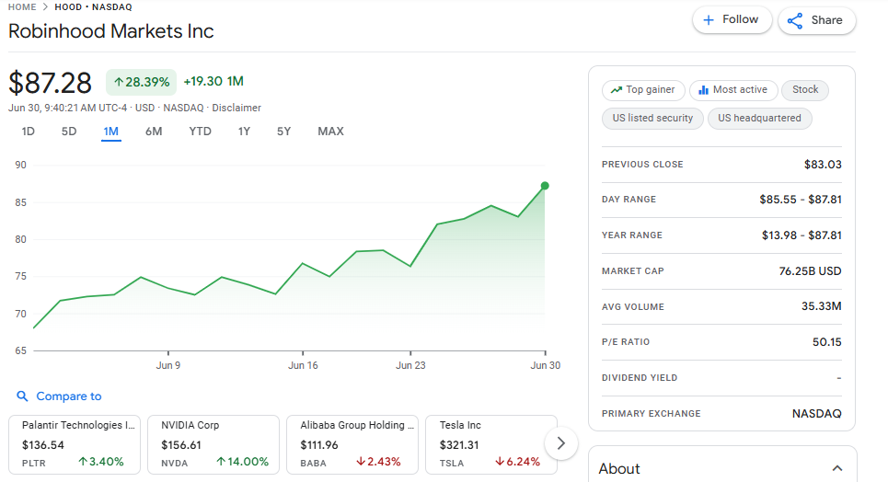Click the Robinhood Markets Inc heading
The height and width of the screenshot is (482, 888).
[111, 31]
